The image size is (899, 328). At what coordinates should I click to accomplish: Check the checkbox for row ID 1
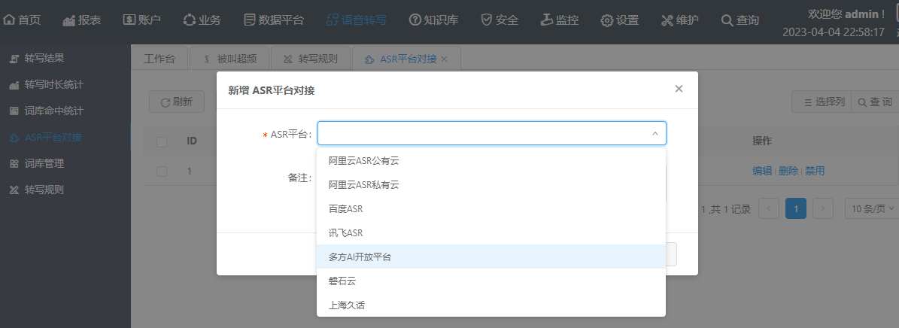[x=162, y=172]
